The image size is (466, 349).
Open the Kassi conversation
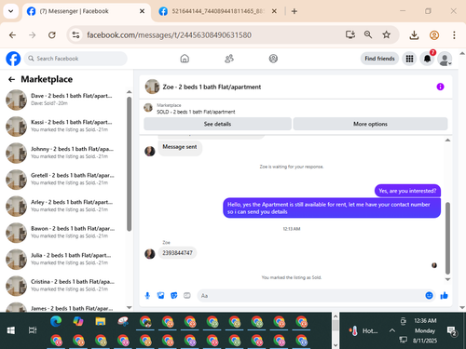click(62, 126)
